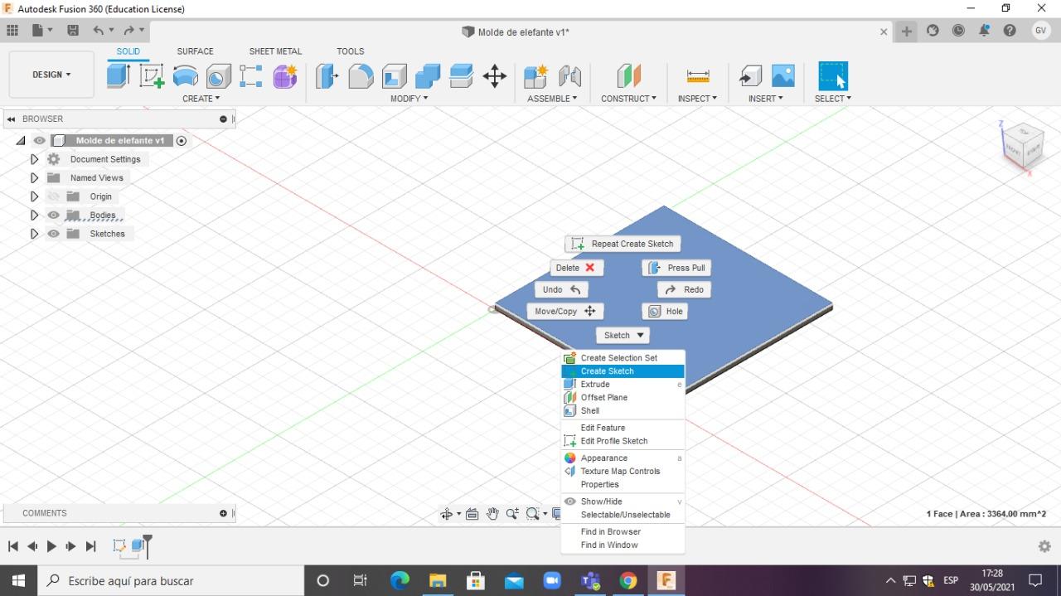Viewport: 1061px width, 596px height.
Task: Click Repeat Create Sketch marking menu button
Action: [x=623, y=244]
